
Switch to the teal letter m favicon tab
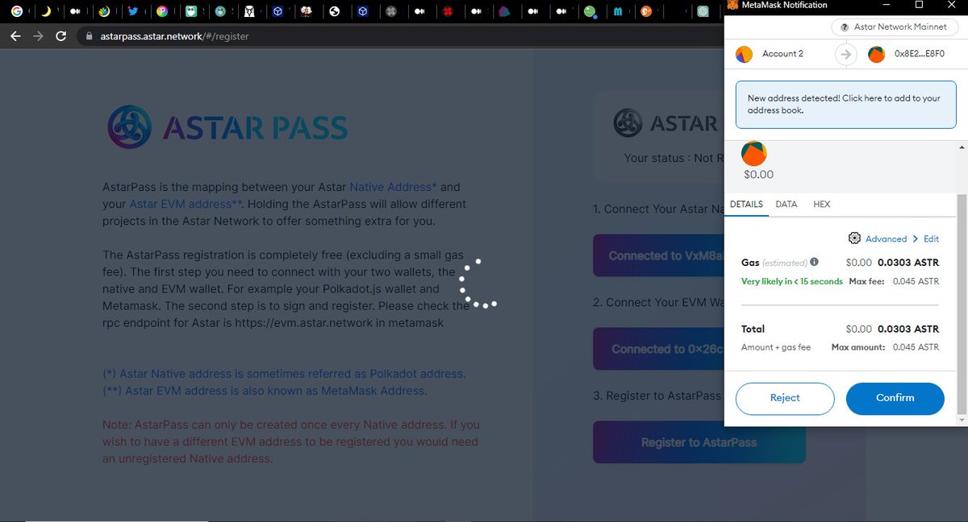pos(618,12)
